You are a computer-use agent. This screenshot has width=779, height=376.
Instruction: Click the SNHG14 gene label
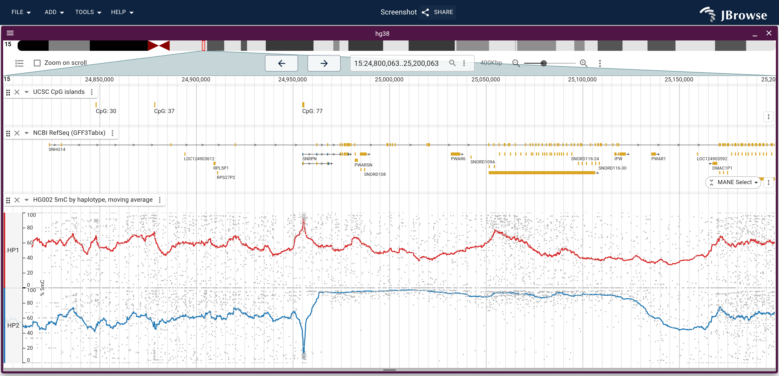pyautogui.click(x=57, y=150)
